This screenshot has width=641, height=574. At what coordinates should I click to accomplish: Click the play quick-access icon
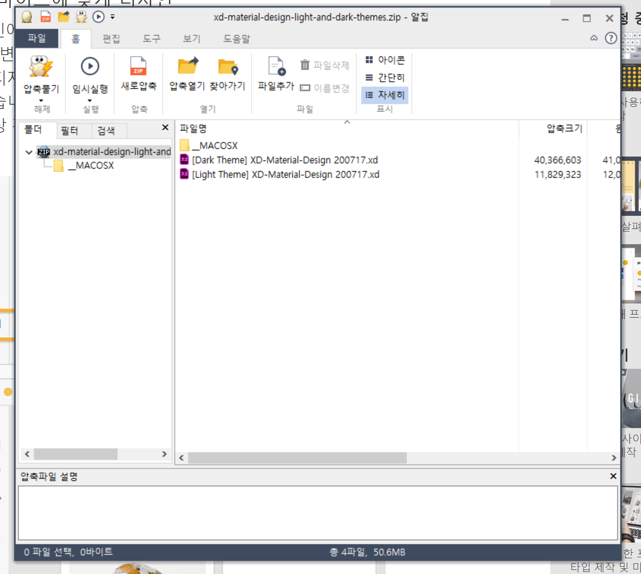click(x=99, y=17)
